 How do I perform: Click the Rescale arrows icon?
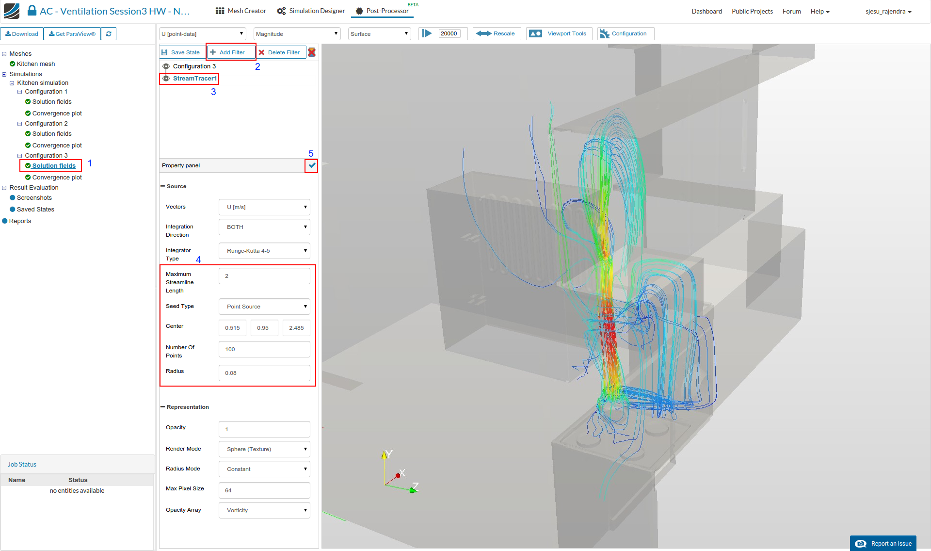click(x=483, y=33)
